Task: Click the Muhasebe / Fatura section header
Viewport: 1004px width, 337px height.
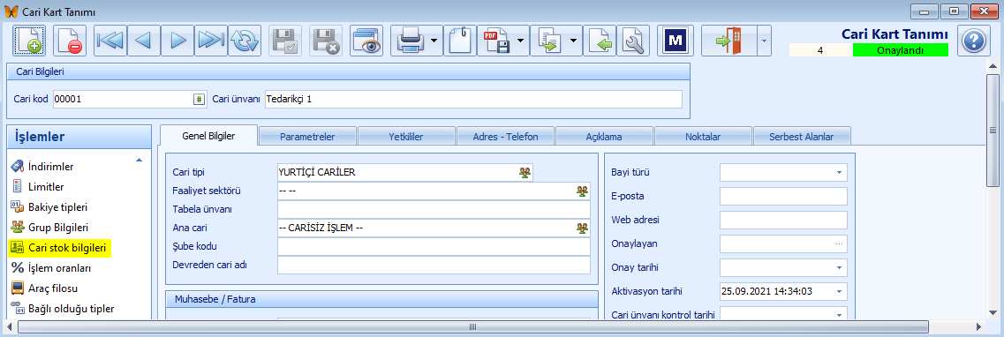Action: pos(382,298)
